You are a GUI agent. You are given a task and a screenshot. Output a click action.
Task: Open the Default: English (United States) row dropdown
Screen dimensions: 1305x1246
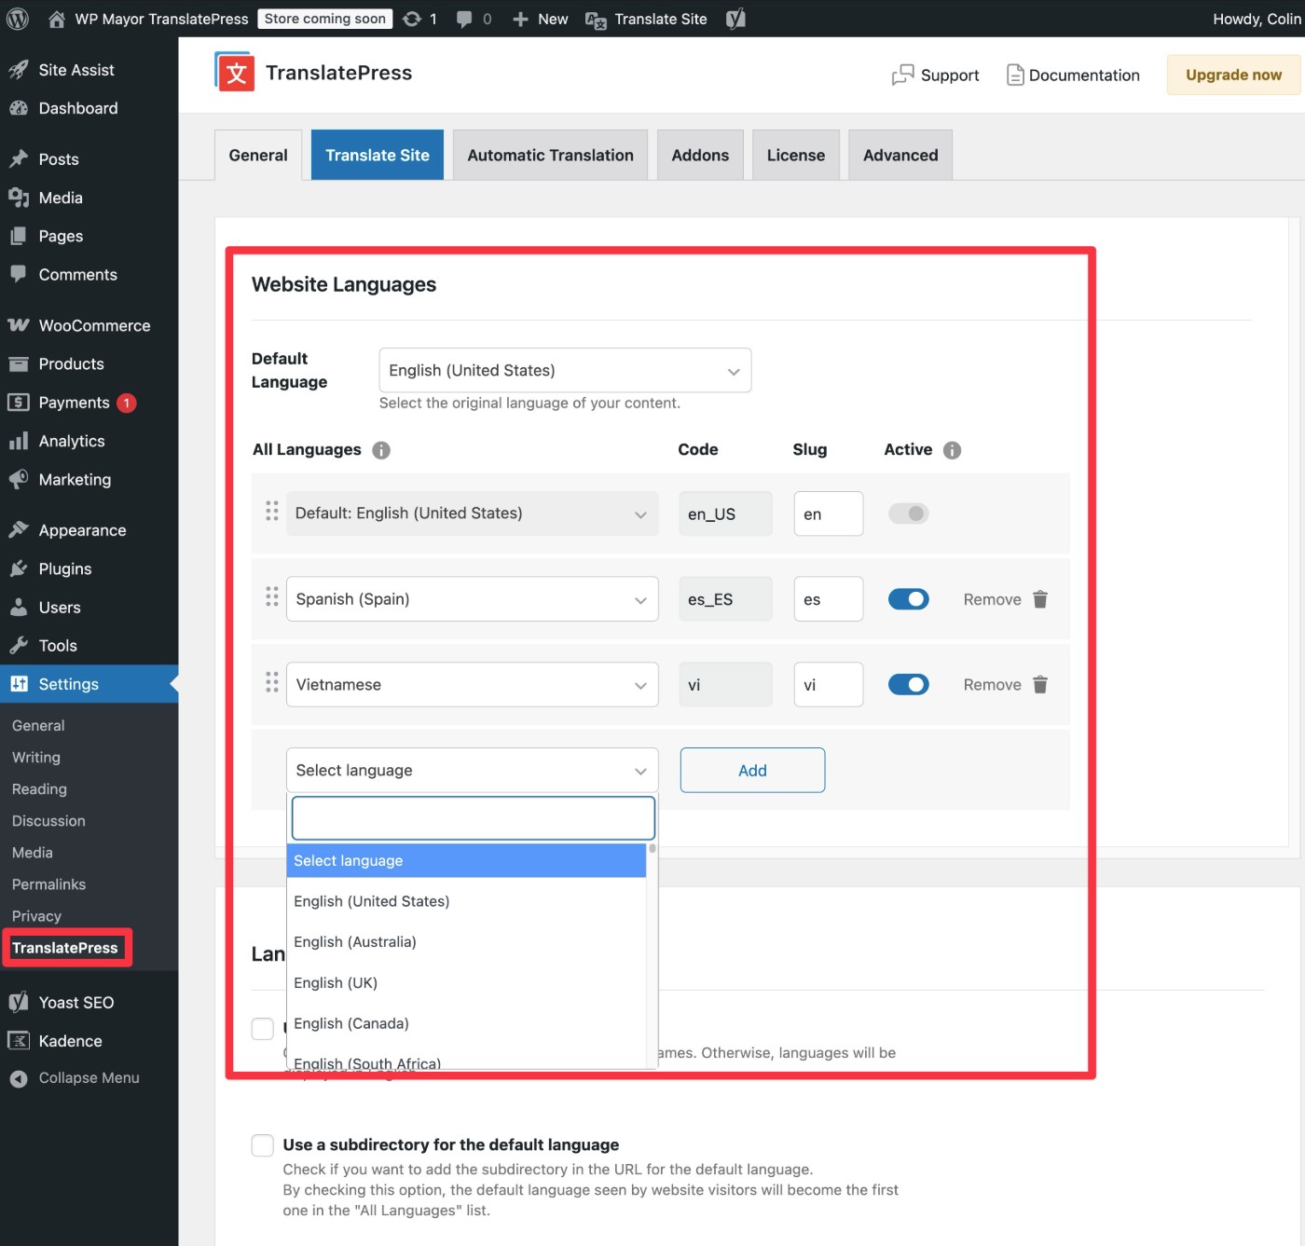(x=472, y=513)
